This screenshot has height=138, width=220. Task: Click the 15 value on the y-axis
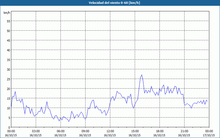tap(8, 98)
